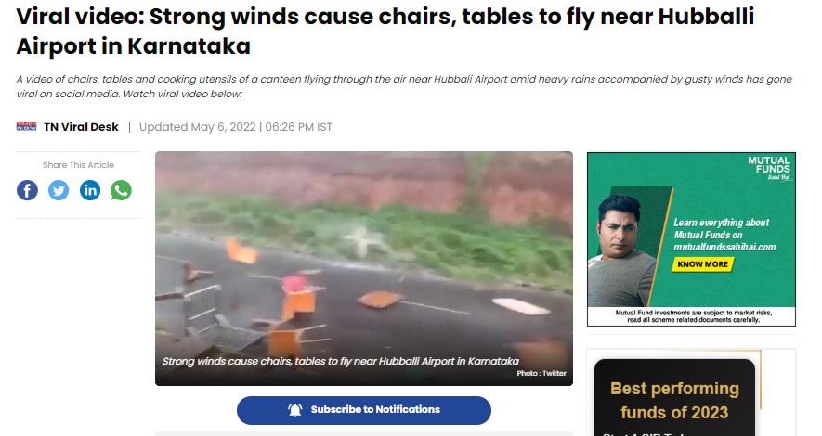This screenshot has height=436, width=822.
Task: Open TN Viral Desk author link
Action: click(81, 127)
